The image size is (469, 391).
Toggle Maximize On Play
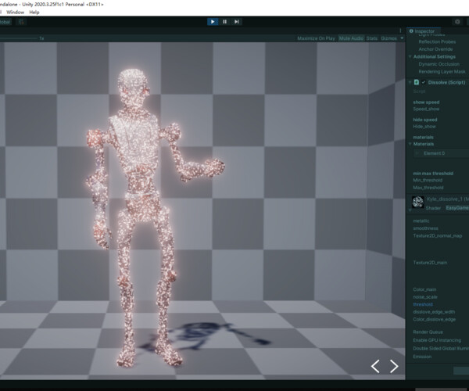(x=317, y=38)
